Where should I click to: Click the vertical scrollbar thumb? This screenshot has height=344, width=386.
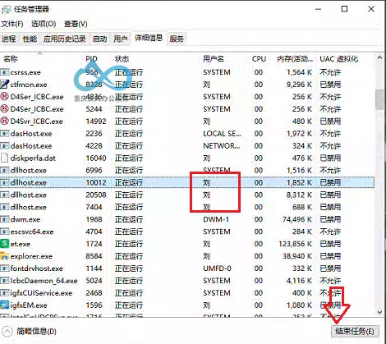pos(379,99)
